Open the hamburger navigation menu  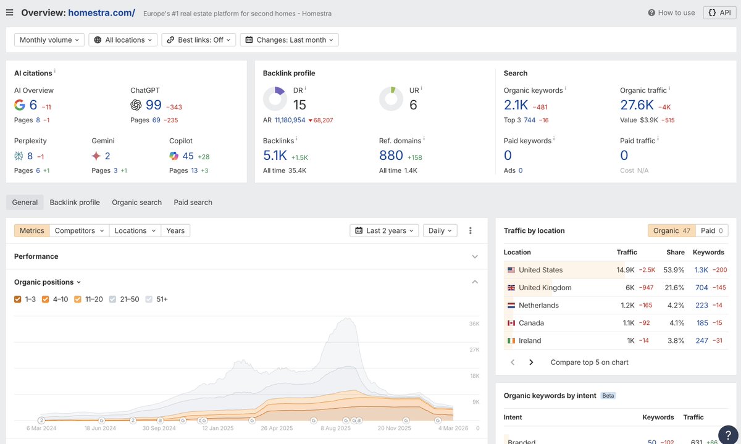9,12
